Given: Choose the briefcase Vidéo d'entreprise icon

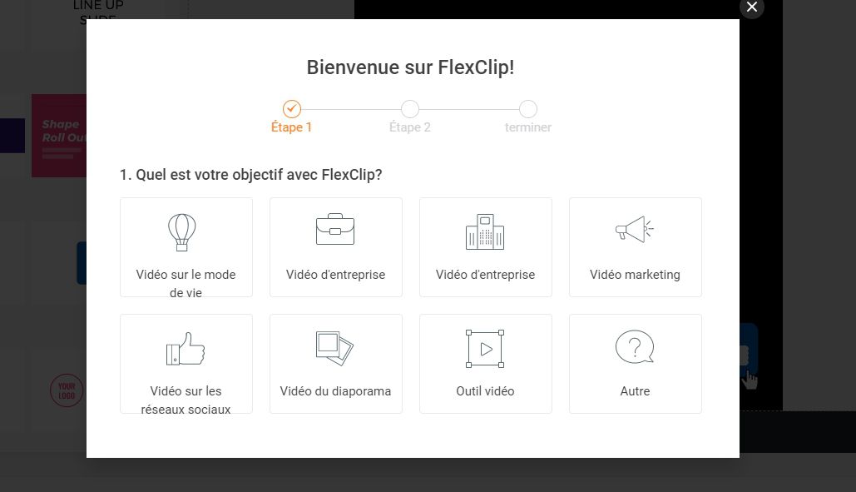Looking at the screenshot, I should (335, 229).
